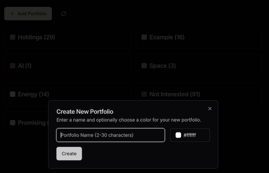This screenshot has width=269, height=173.
Task: Select the Space portfolio checkbox
Action: pos(144,66)
